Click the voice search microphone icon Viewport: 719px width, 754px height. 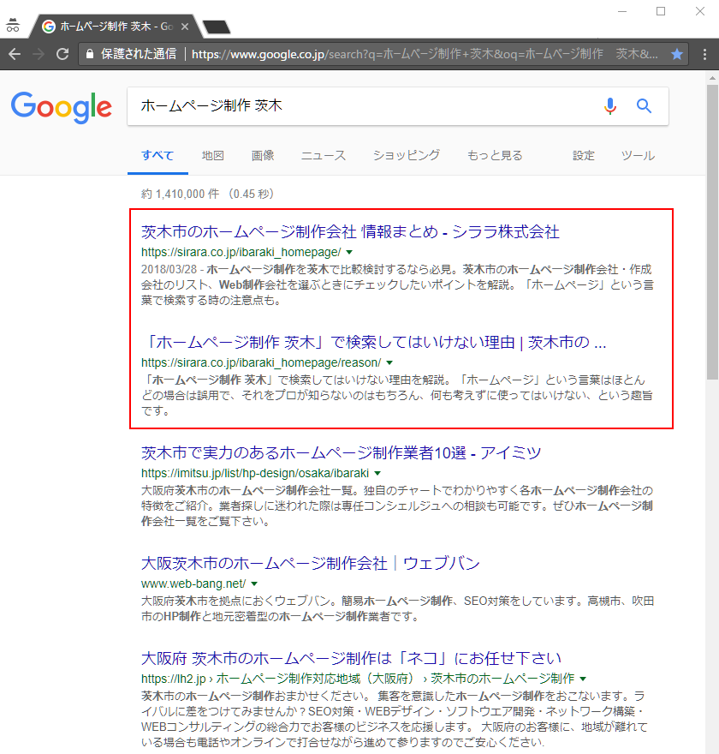609,106
